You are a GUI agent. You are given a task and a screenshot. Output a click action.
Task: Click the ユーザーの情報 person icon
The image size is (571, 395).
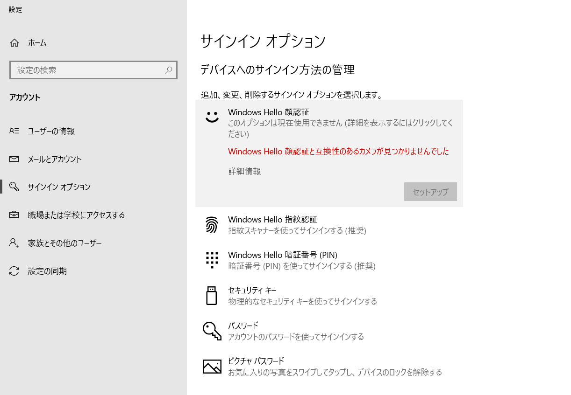tap(14, 131)
